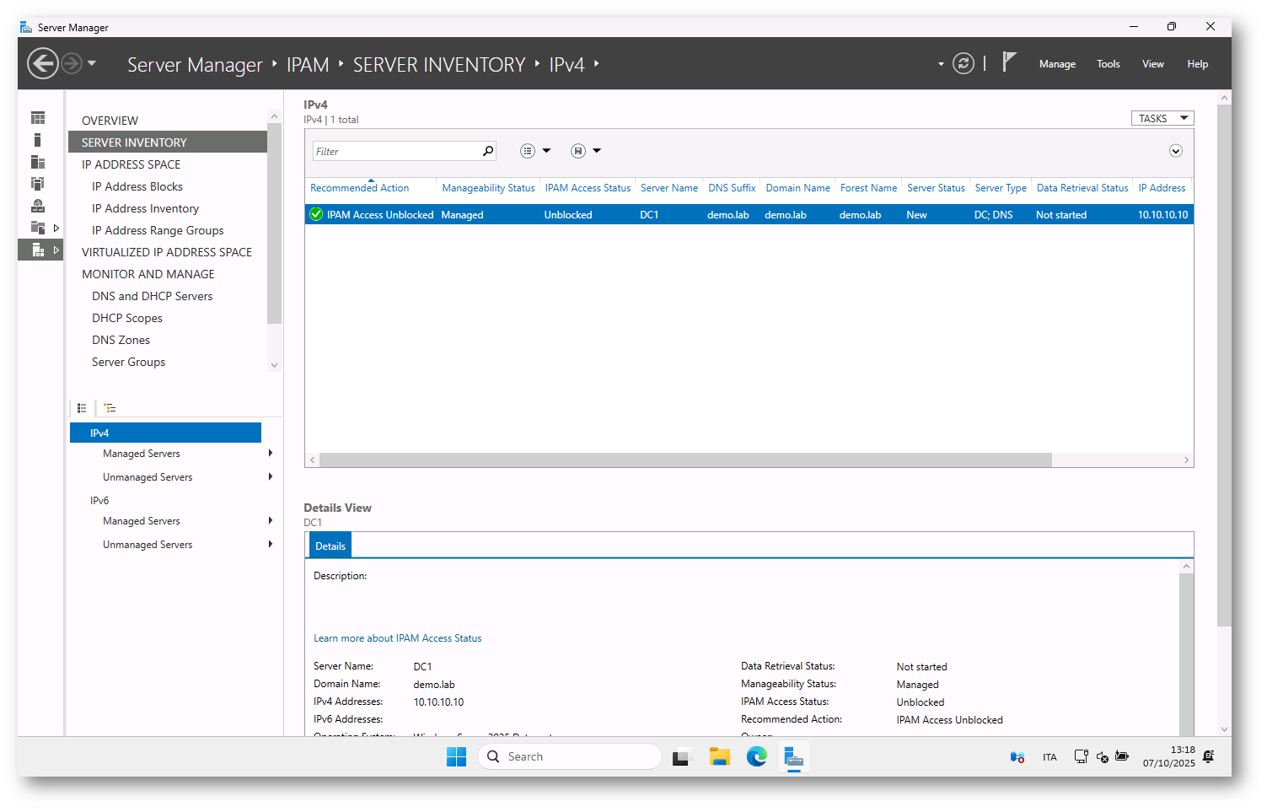This screenshot has height=812, width=1267.
Task: Open the Tools menu
Action: [x=1108, y=64]
